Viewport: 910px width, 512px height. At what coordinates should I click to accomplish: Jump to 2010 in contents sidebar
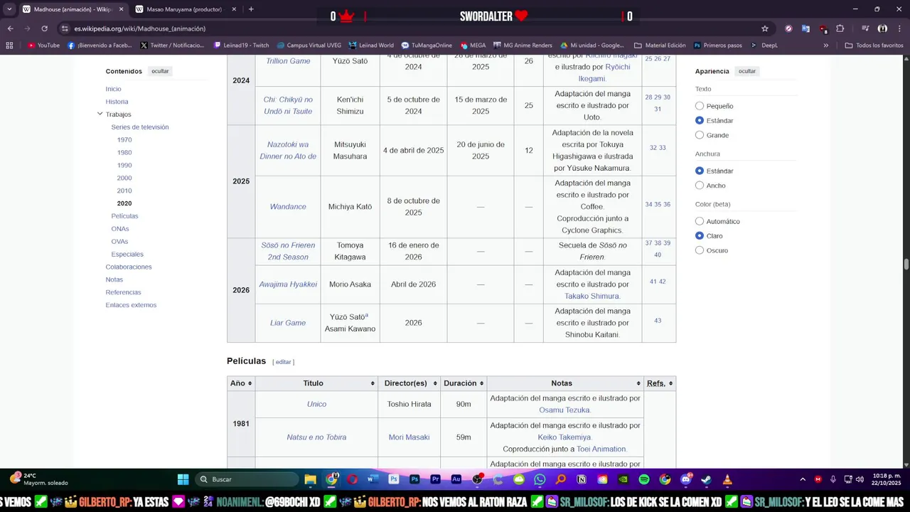click(x=124, y=191)
